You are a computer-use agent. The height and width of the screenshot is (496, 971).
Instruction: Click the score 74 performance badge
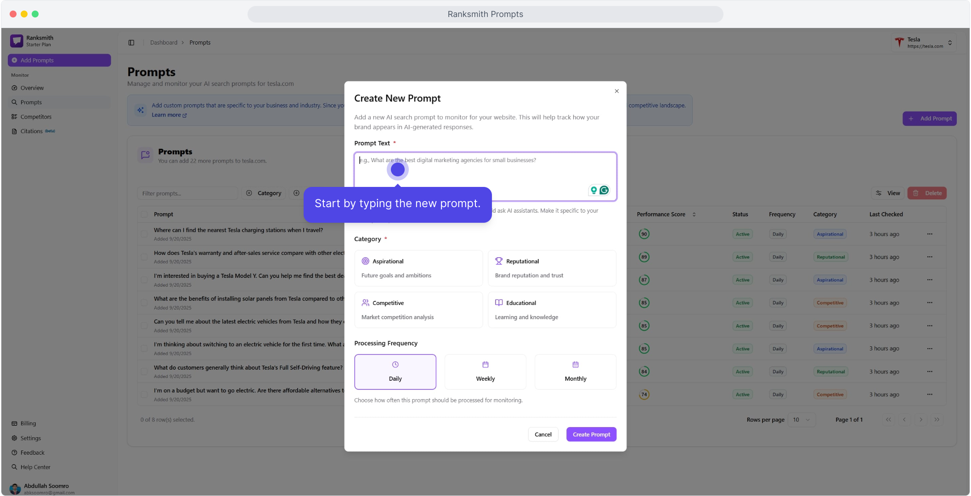click(x=644, y=395)
